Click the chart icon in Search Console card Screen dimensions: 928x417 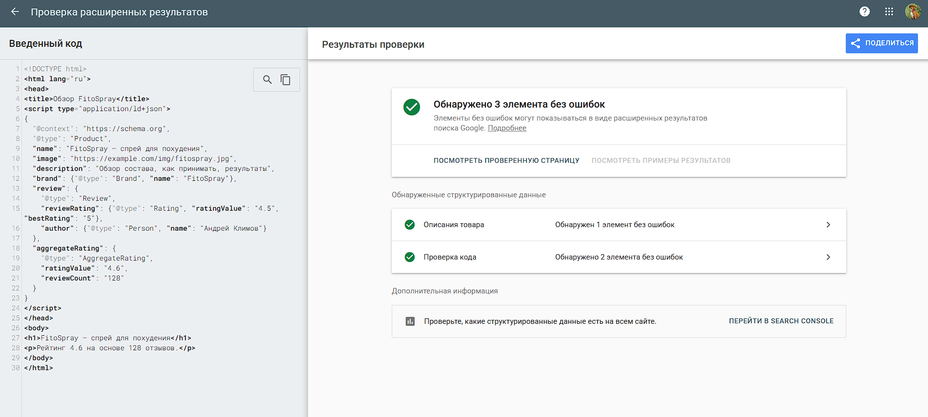[x=410, y=321]
